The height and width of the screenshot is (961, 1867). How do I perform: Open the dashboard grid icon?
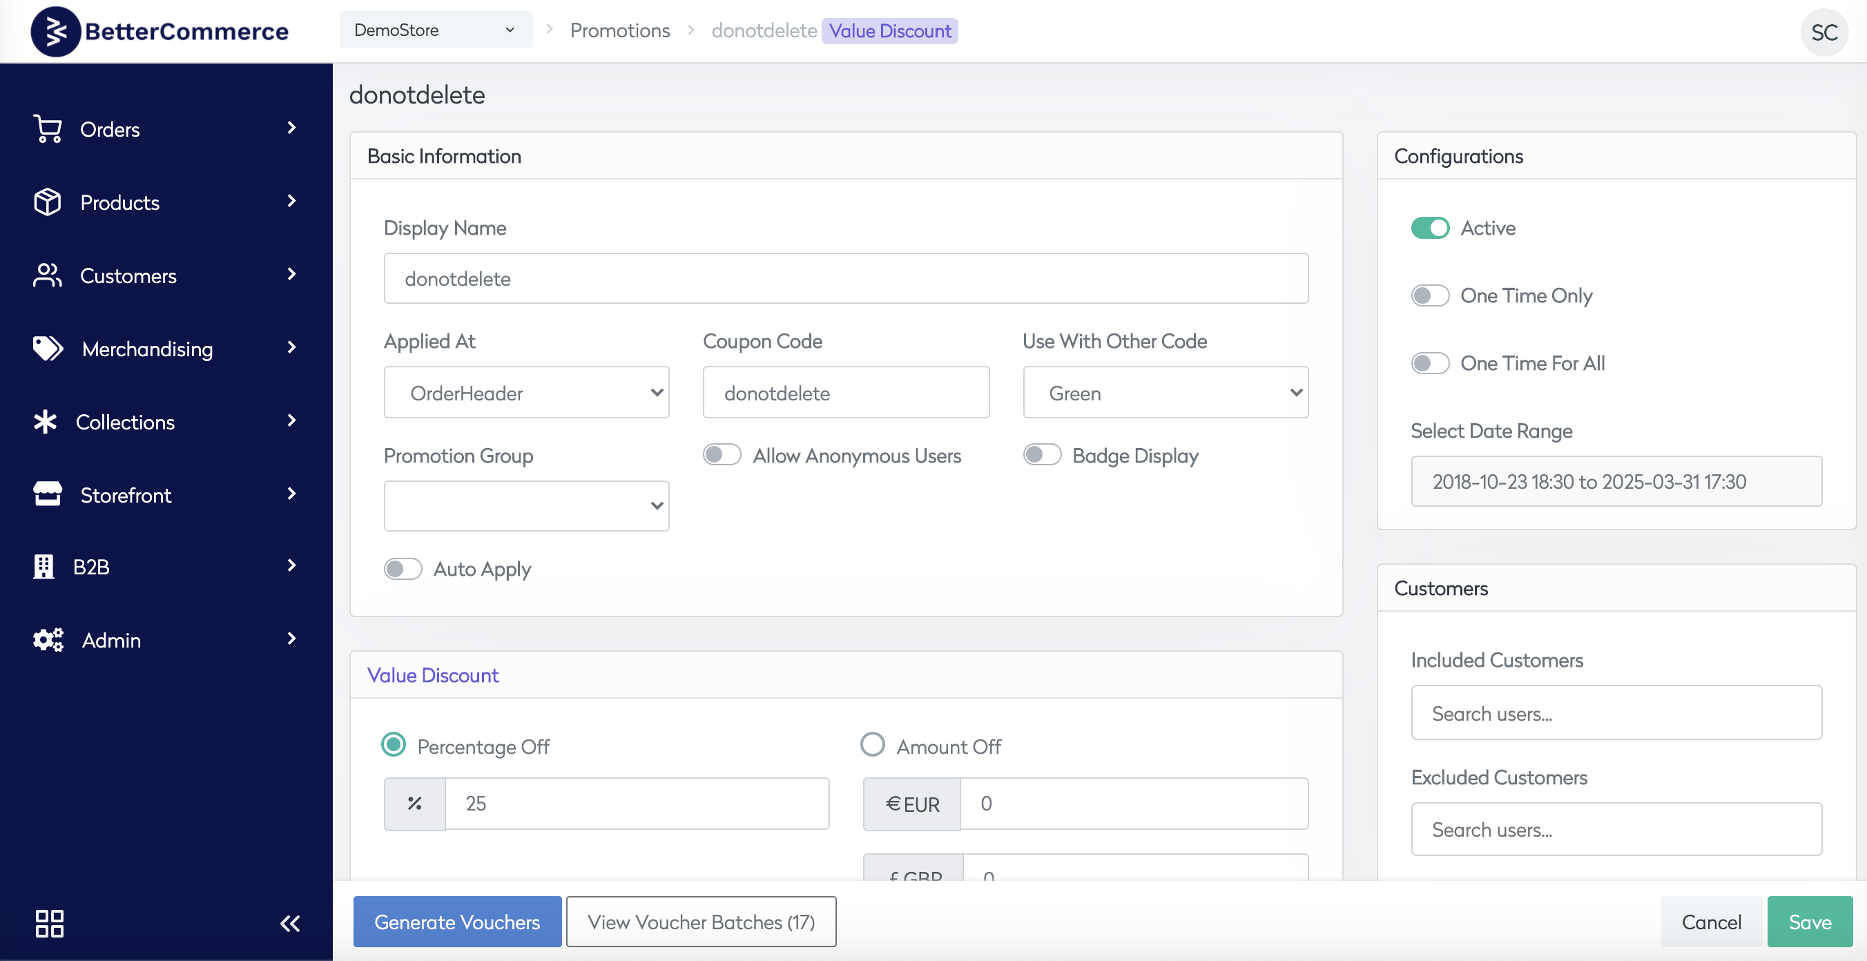[x=50, y=923]
